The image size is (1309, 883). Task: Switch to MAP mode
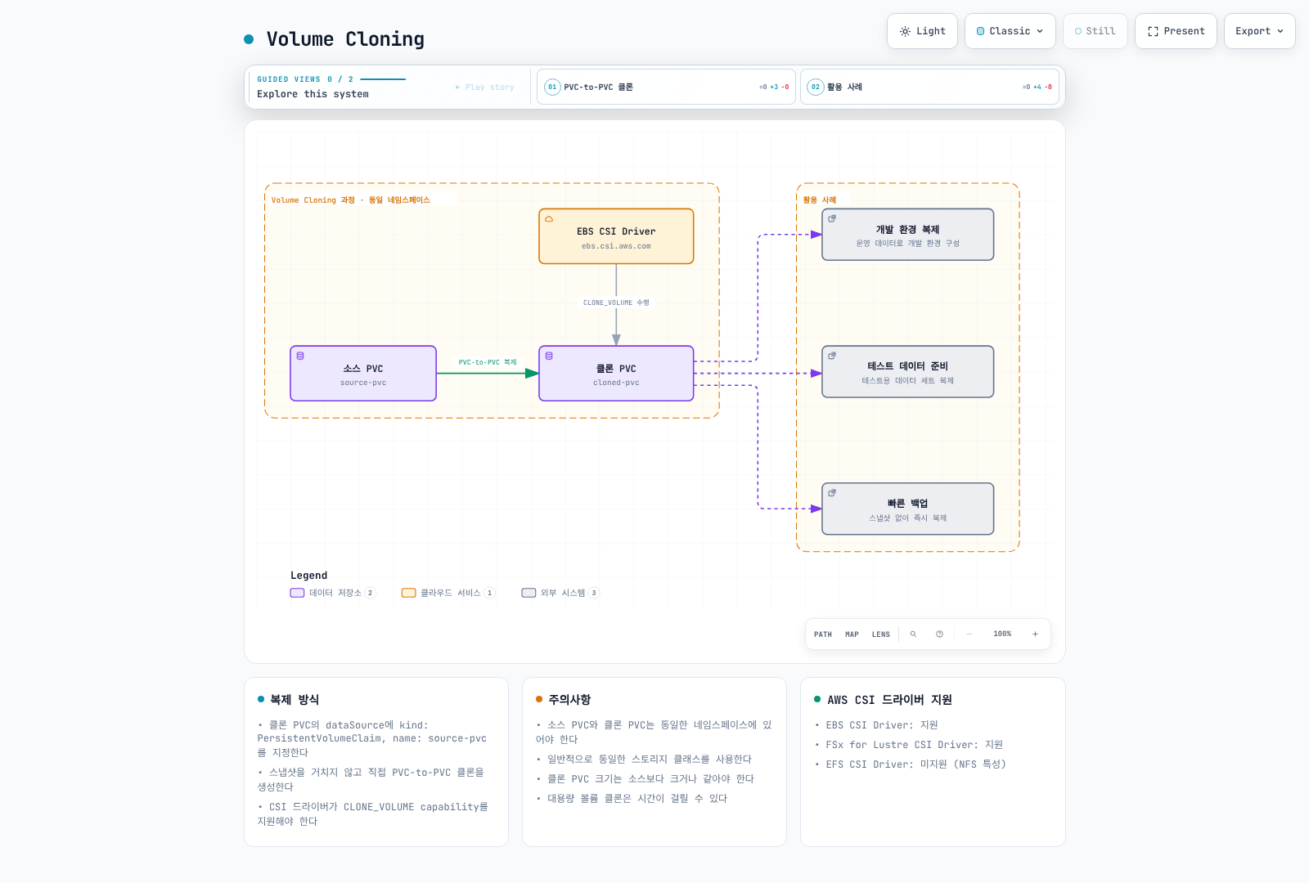pyautogui.click(x=852, y=634)
